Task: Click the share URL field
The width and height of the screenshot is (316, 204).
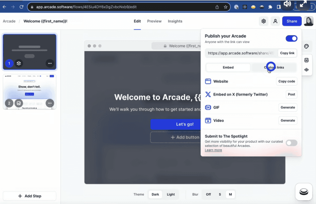Action: click(241, 53)
